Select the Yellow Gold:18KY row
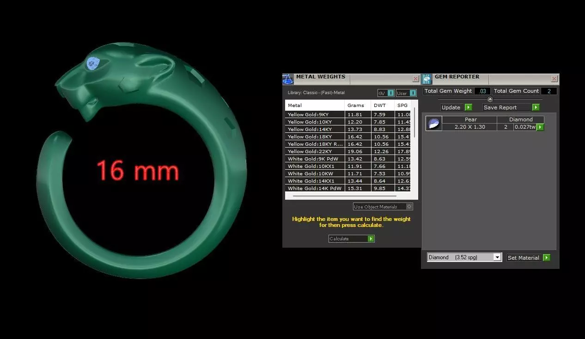585x339 pixels. 348,137
